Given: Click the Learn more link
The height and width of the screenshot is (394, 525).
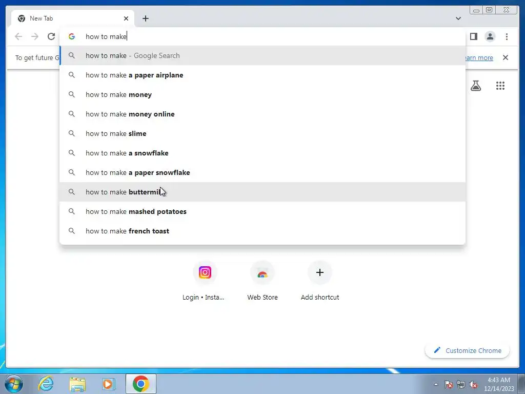Looking at the screenshot, I should point(479,57).
